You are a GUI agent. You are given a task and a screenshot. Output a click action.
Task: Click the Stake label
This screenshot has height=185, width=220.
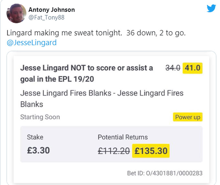[x=35, y=137]
